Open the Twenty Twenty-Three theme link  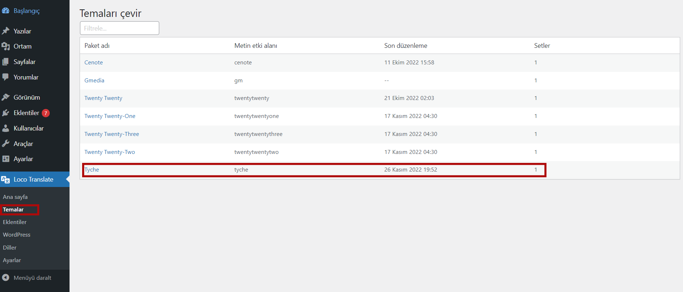pos(112,134)
